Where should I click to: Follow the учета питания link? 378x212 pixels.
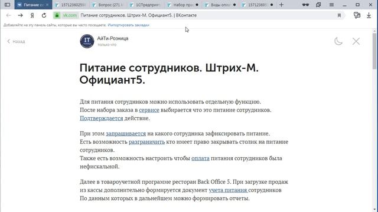(228, 190)
